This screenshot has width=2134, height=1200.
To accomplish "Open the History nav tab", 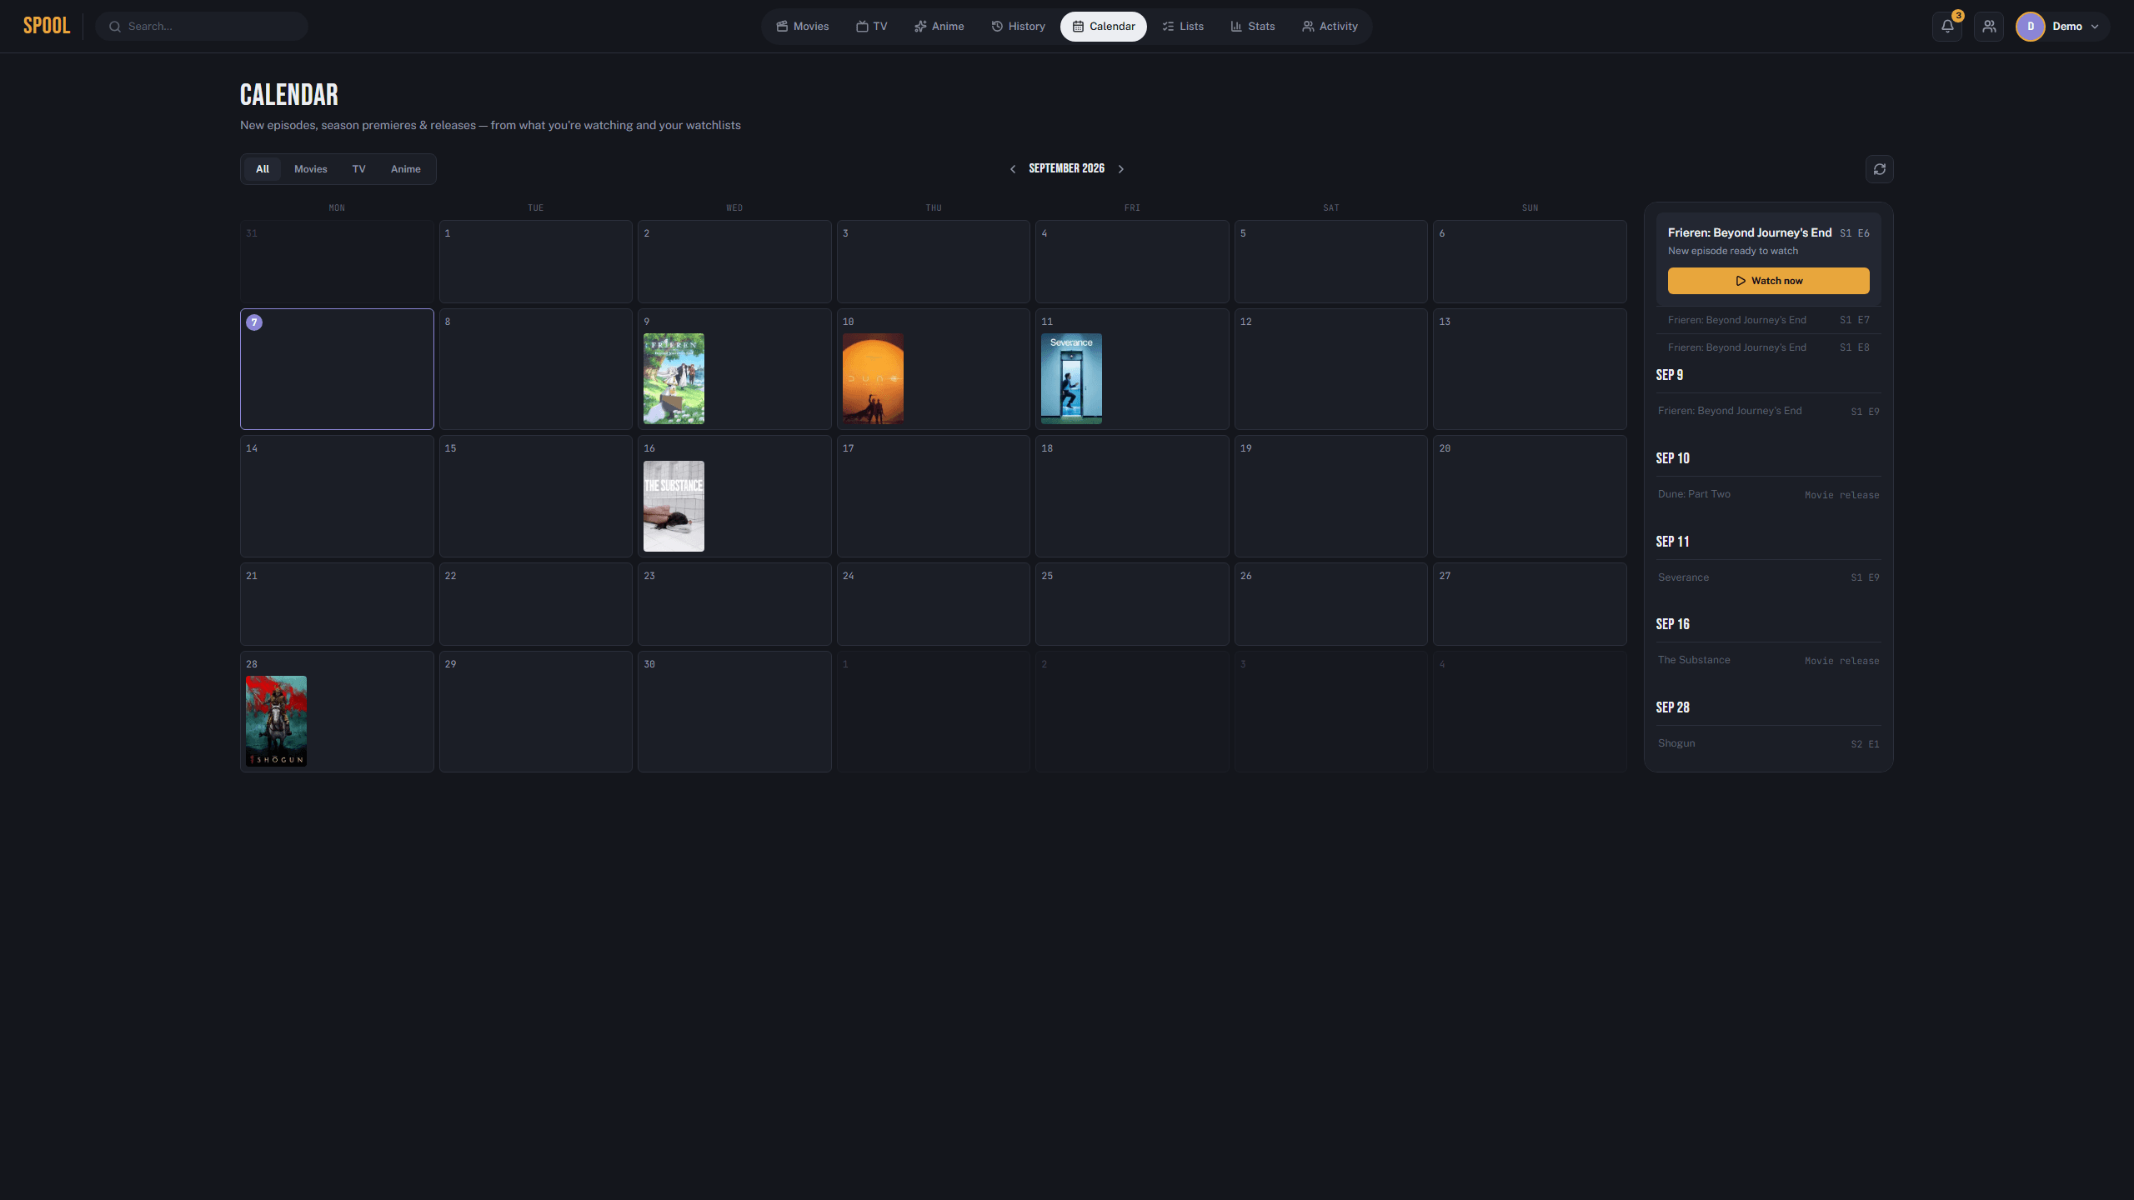I will coord(1018,27).
